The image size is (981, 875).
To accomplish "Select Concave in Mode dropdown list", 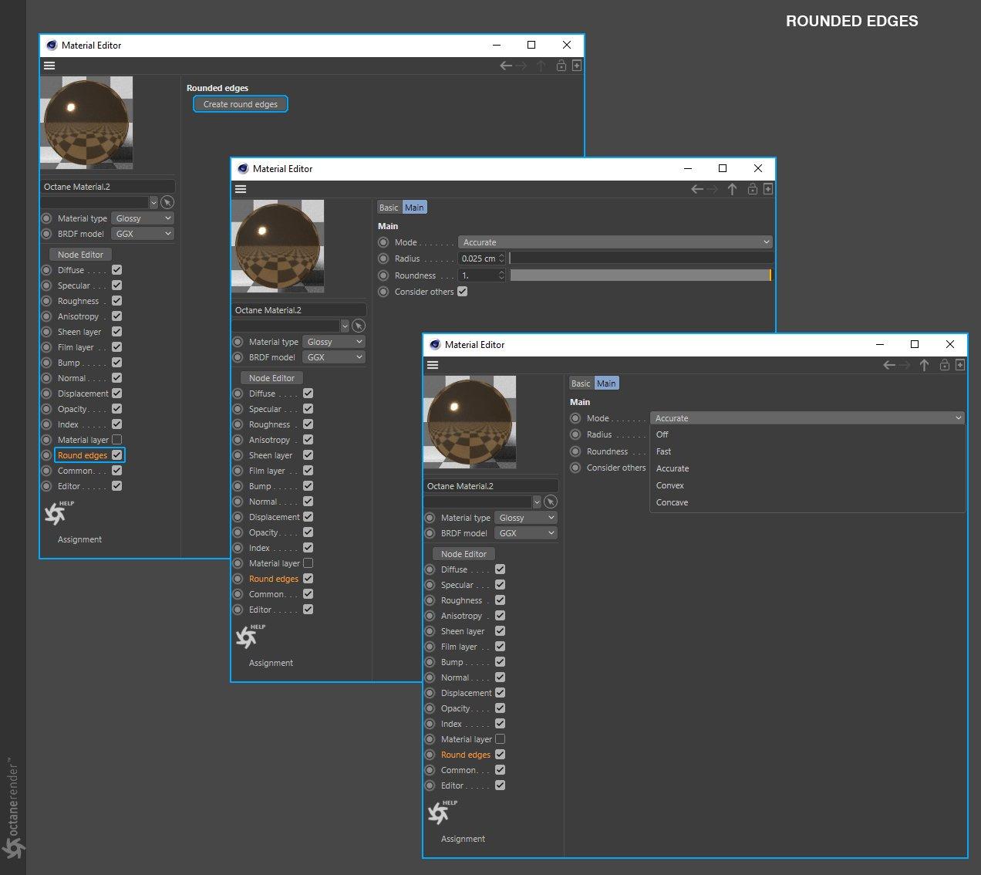I will [807, 502].
